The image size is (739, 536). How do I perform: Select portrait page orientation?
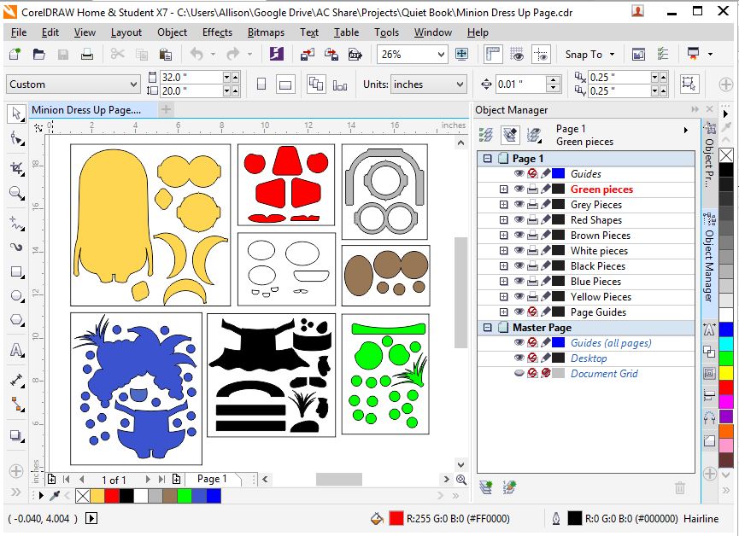coord(261,84)
